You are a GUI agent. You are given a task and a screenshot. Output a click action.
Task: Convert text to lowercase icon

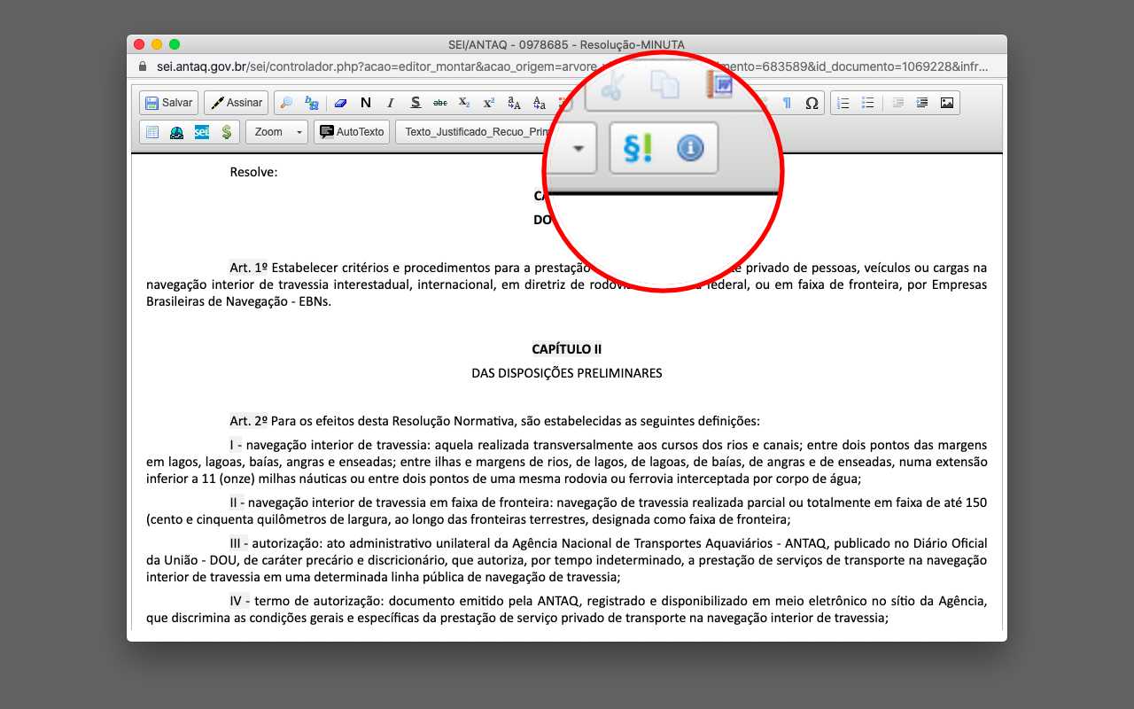pyautogui.click(x=540, y=103)
